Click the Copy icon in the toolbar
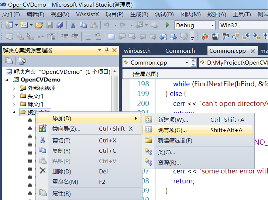The width and height of the screenshot is (268, 200). tap(83, 25)
